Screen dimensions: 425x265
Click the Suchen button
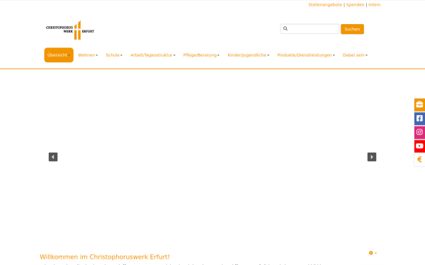pyautogui.click(x=352, y=29)
